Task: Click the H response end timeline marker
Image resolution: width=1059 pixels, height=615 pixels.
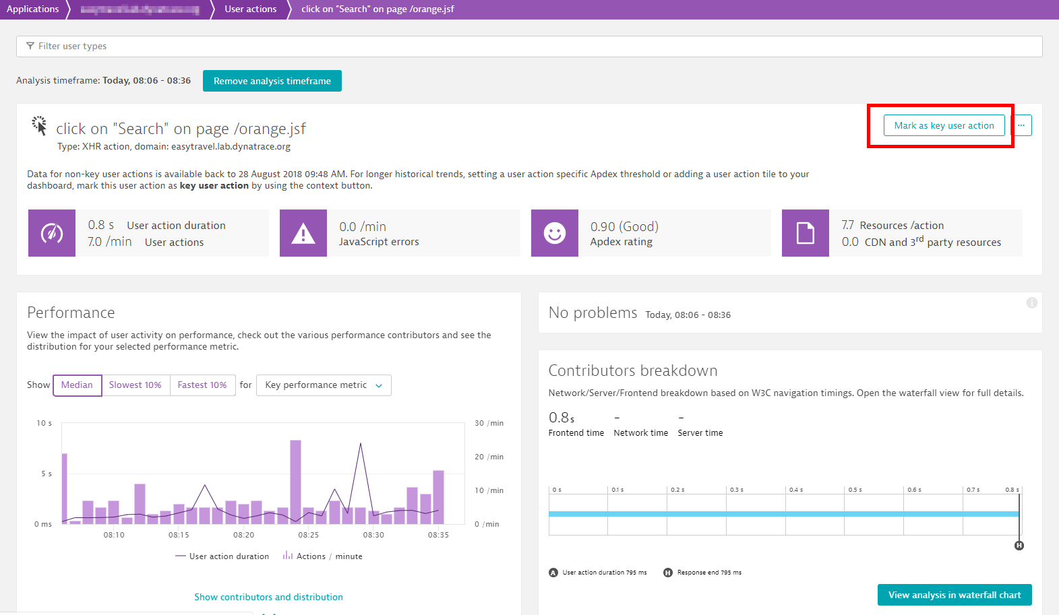Action: point(1019,546)
